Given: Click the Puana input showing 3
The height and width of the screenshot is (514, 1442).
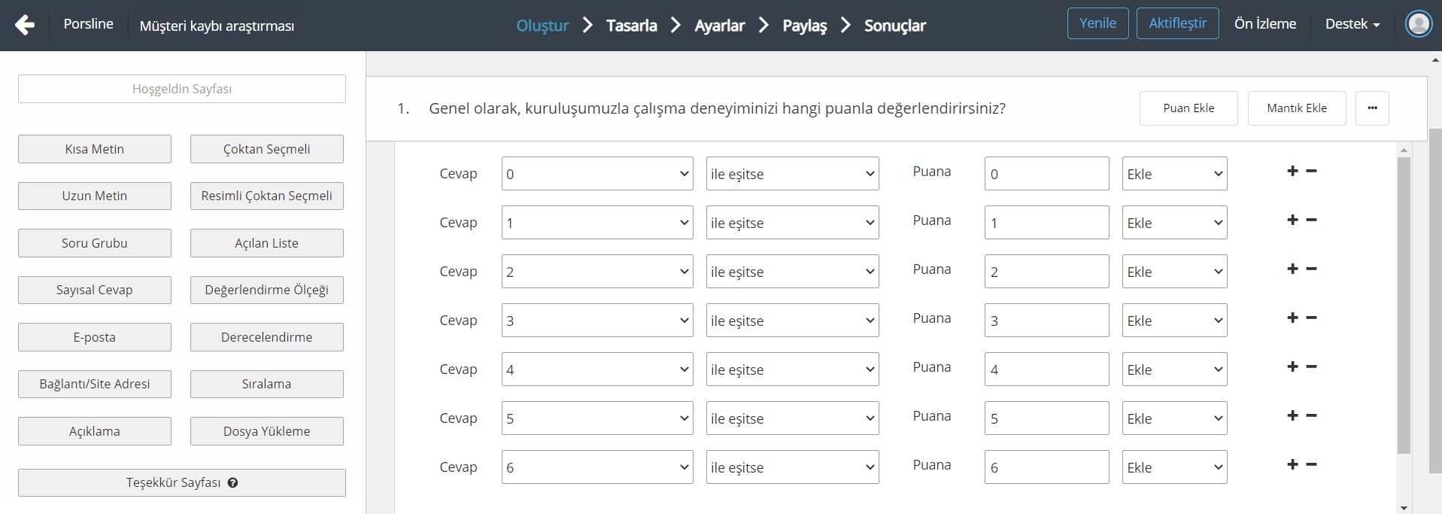Looking at the screenshot, I should [1046, 321].
